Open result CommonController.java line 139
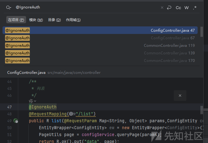Screen dimensions: 208x143 click(100, 53)
